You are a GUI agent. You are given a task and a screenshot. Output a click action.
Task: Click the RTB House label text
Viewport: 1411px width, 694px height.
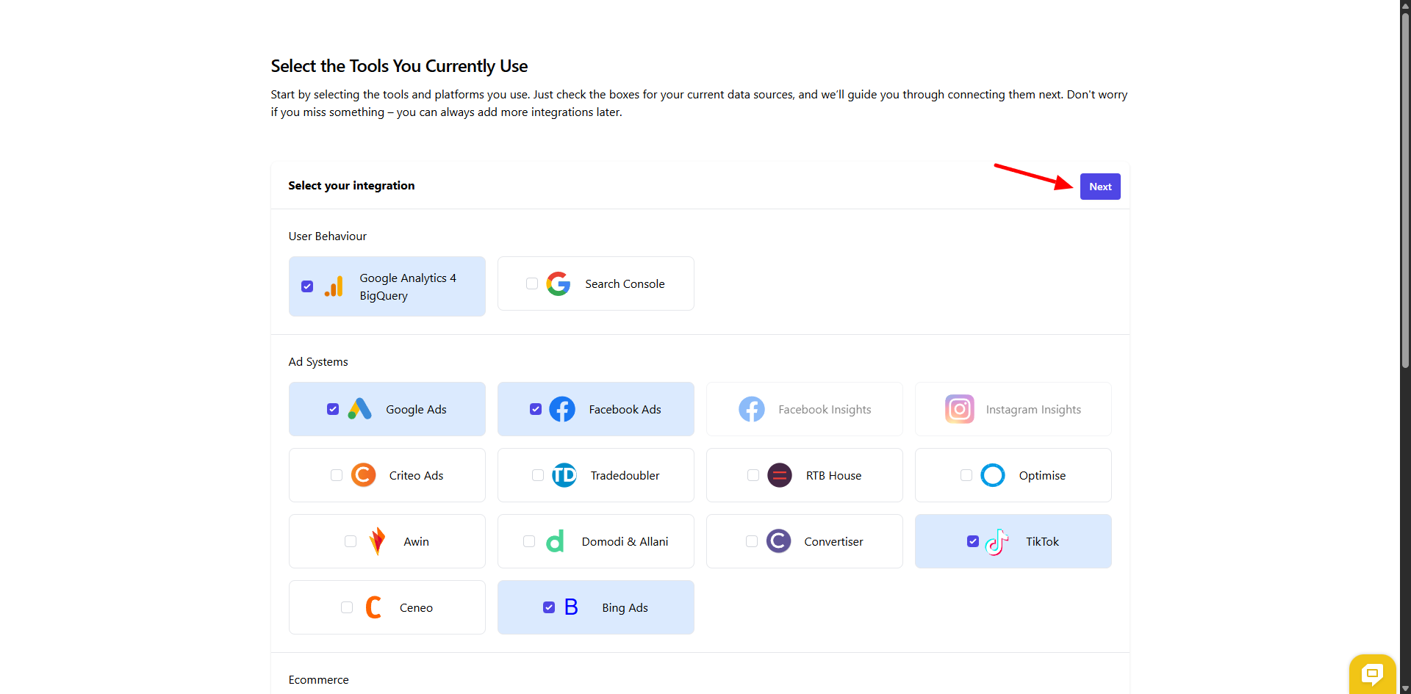833,475
